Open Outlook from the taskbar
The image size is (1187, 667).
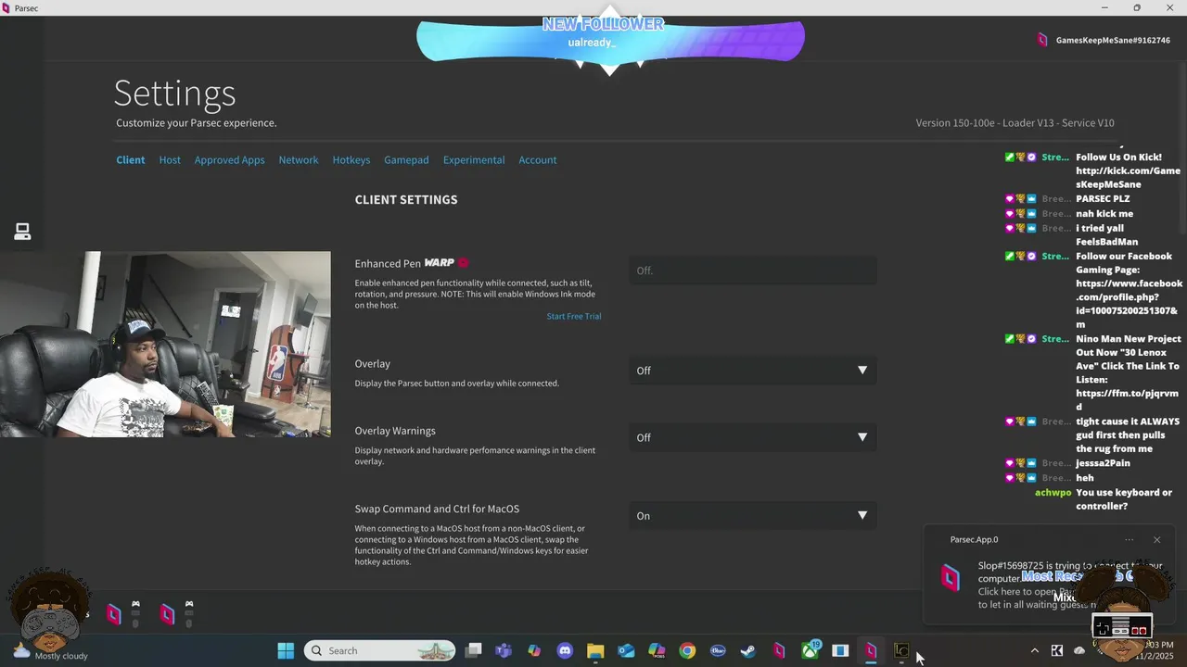626,650
